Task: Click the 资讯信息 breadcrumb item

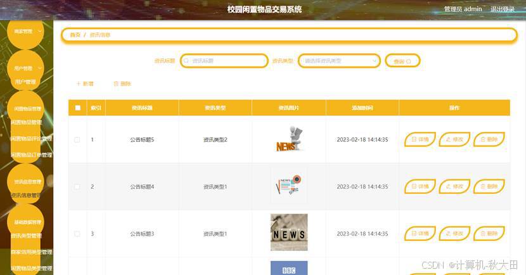Action: tap(100, 35)
